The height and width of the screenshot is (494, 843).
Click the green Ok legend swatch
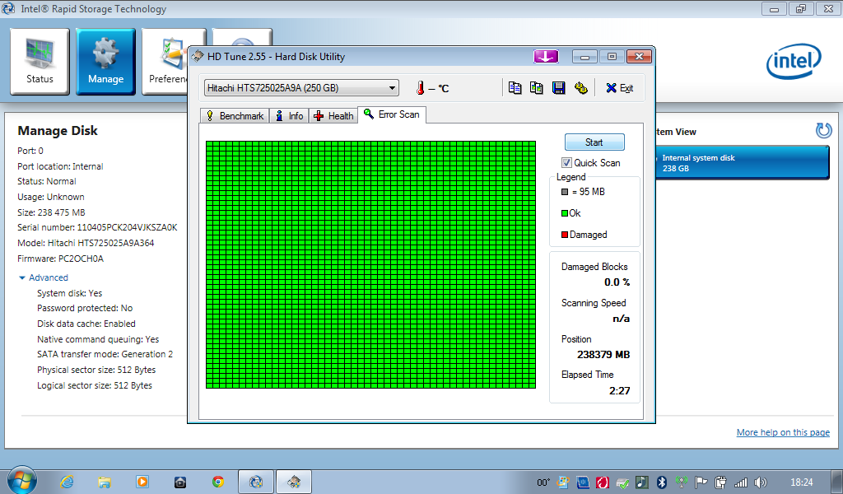tap(565, 213)
